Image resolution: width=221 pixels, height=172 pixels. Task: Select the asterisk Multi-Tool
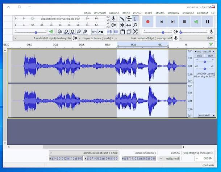pyautogui.click(x=122, y=25)
